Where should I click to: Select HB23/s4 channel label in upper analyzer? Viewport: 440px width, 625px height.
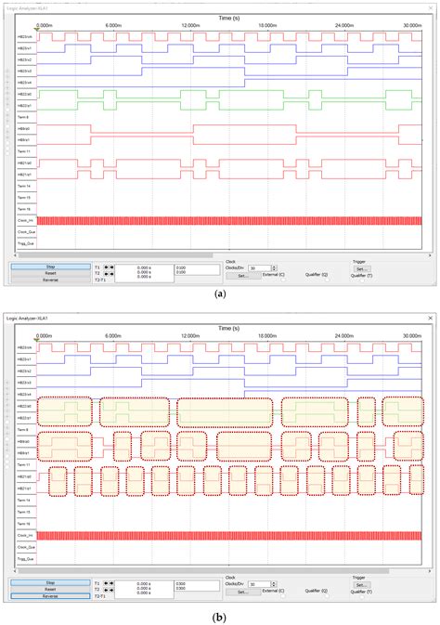24,83
